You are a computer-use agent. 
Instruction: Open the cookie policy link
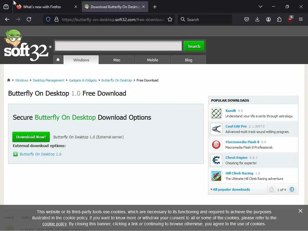click(x=54, y=224)
